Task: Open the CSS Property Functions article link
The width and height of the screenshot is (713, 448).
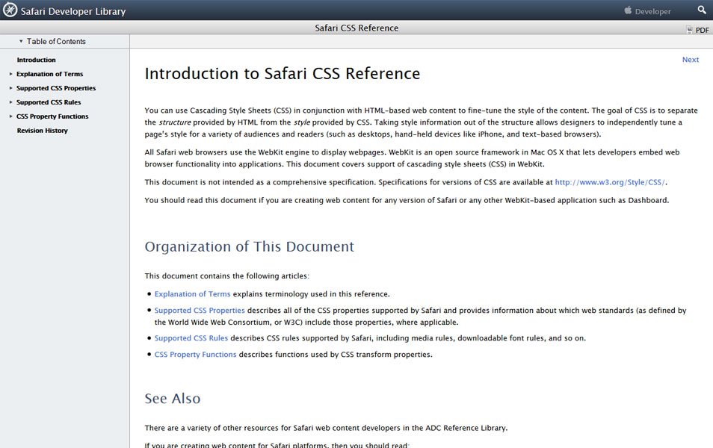Action: click(x=195, y=354)
